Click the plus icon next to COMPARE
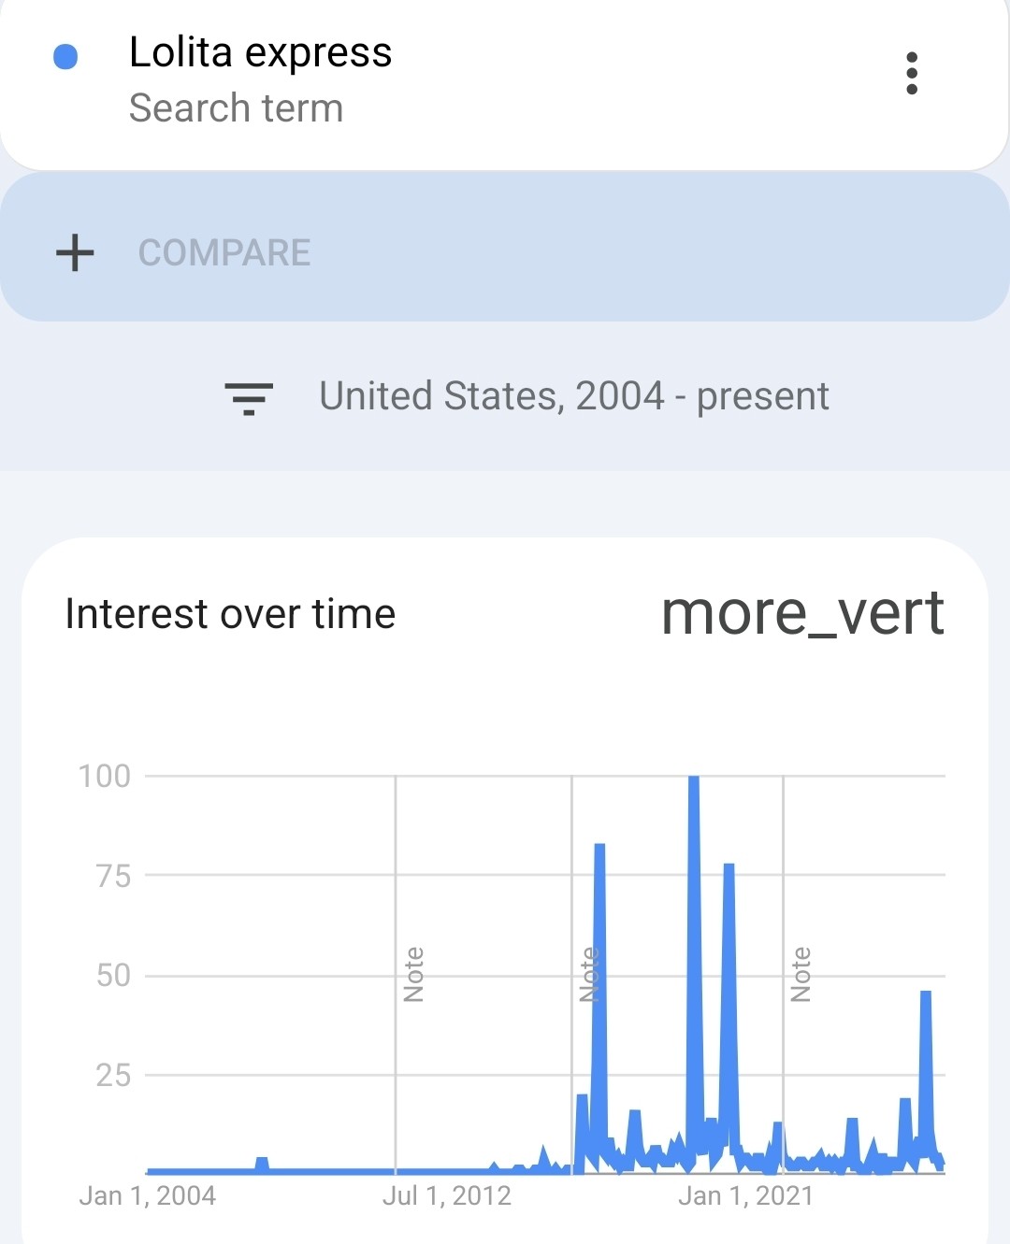 point(75,252)
